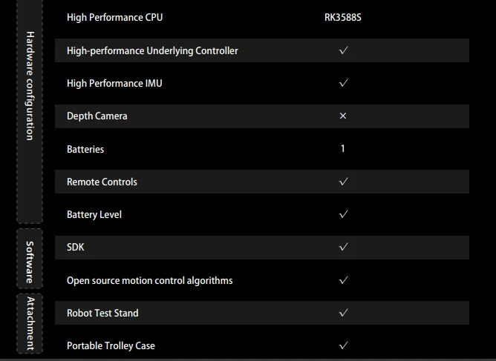The width and height of the screenshot is (496, 361).
Task: Click the X mark beside Depth Camera
Action: pyautogui.click(x=343, y=116)
